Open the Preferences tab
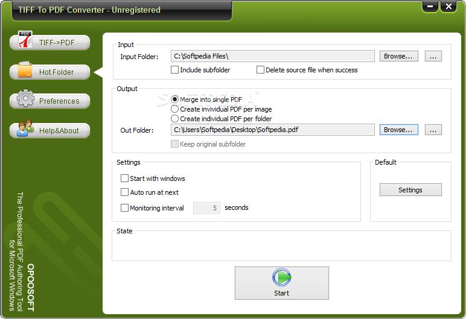Screen dimensions: 466x319 pos(50,101)
